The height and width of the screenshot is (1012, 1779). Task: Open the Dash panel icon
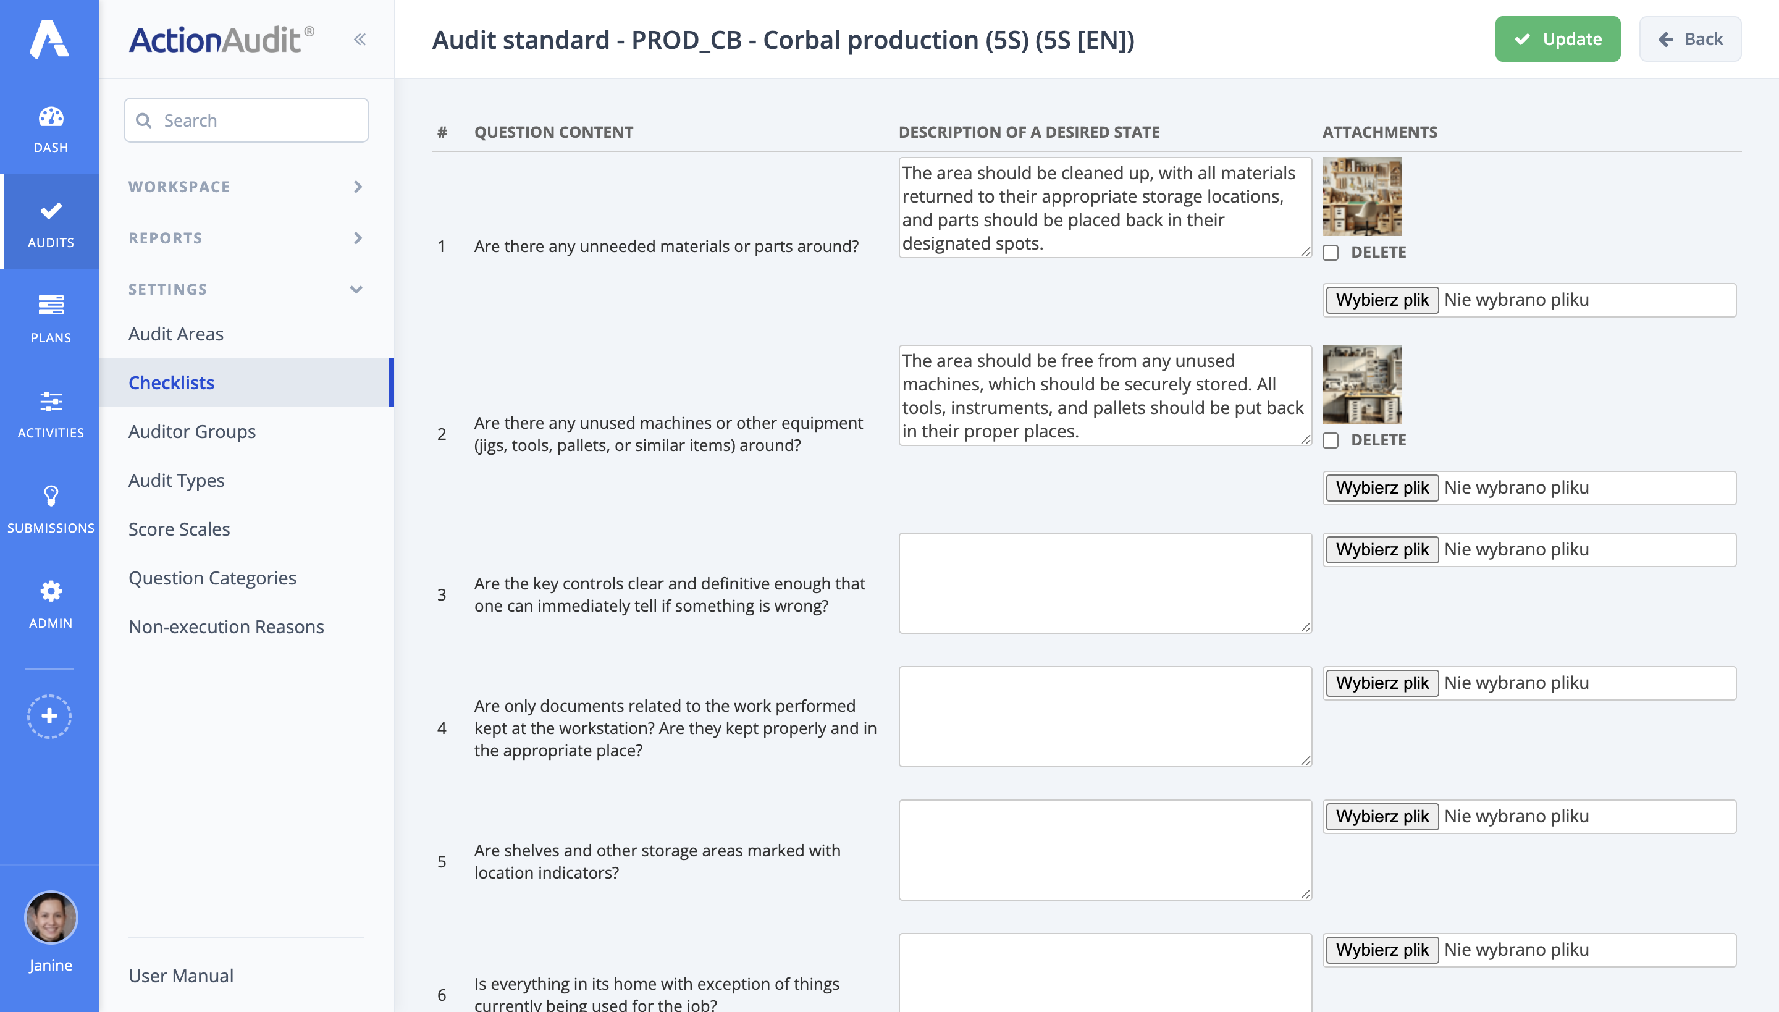[x=49, y=117]
